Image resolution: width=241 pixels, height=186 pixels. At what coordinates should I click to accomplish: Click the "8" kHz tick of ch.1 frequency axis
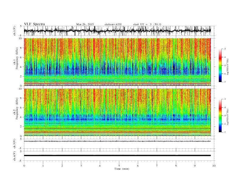[21, 48]
